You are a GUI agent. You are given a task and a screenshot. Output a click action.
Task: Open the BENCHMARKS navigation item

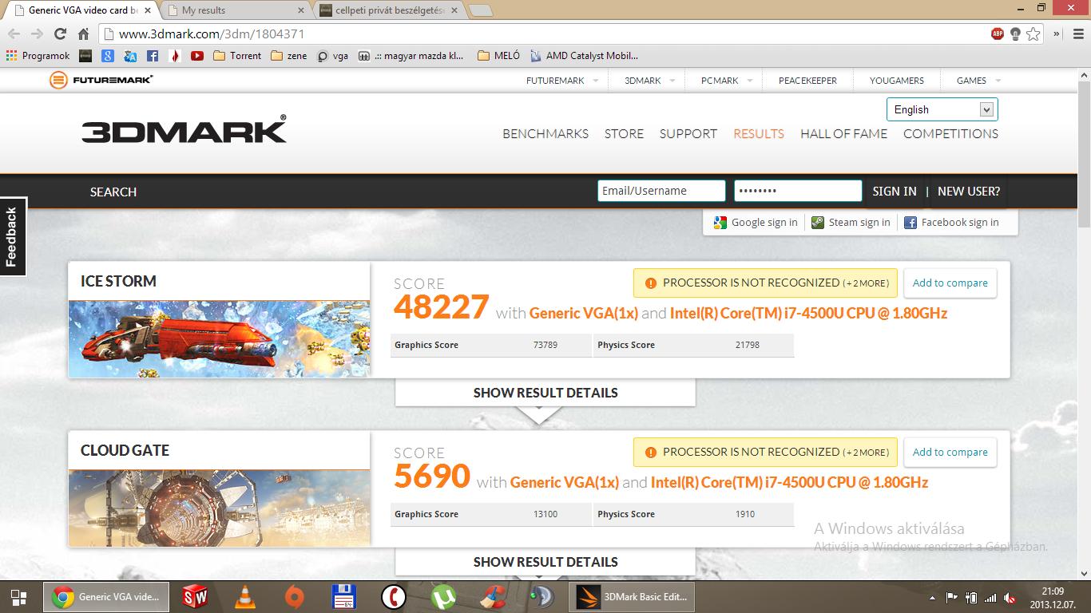point(545,133)
